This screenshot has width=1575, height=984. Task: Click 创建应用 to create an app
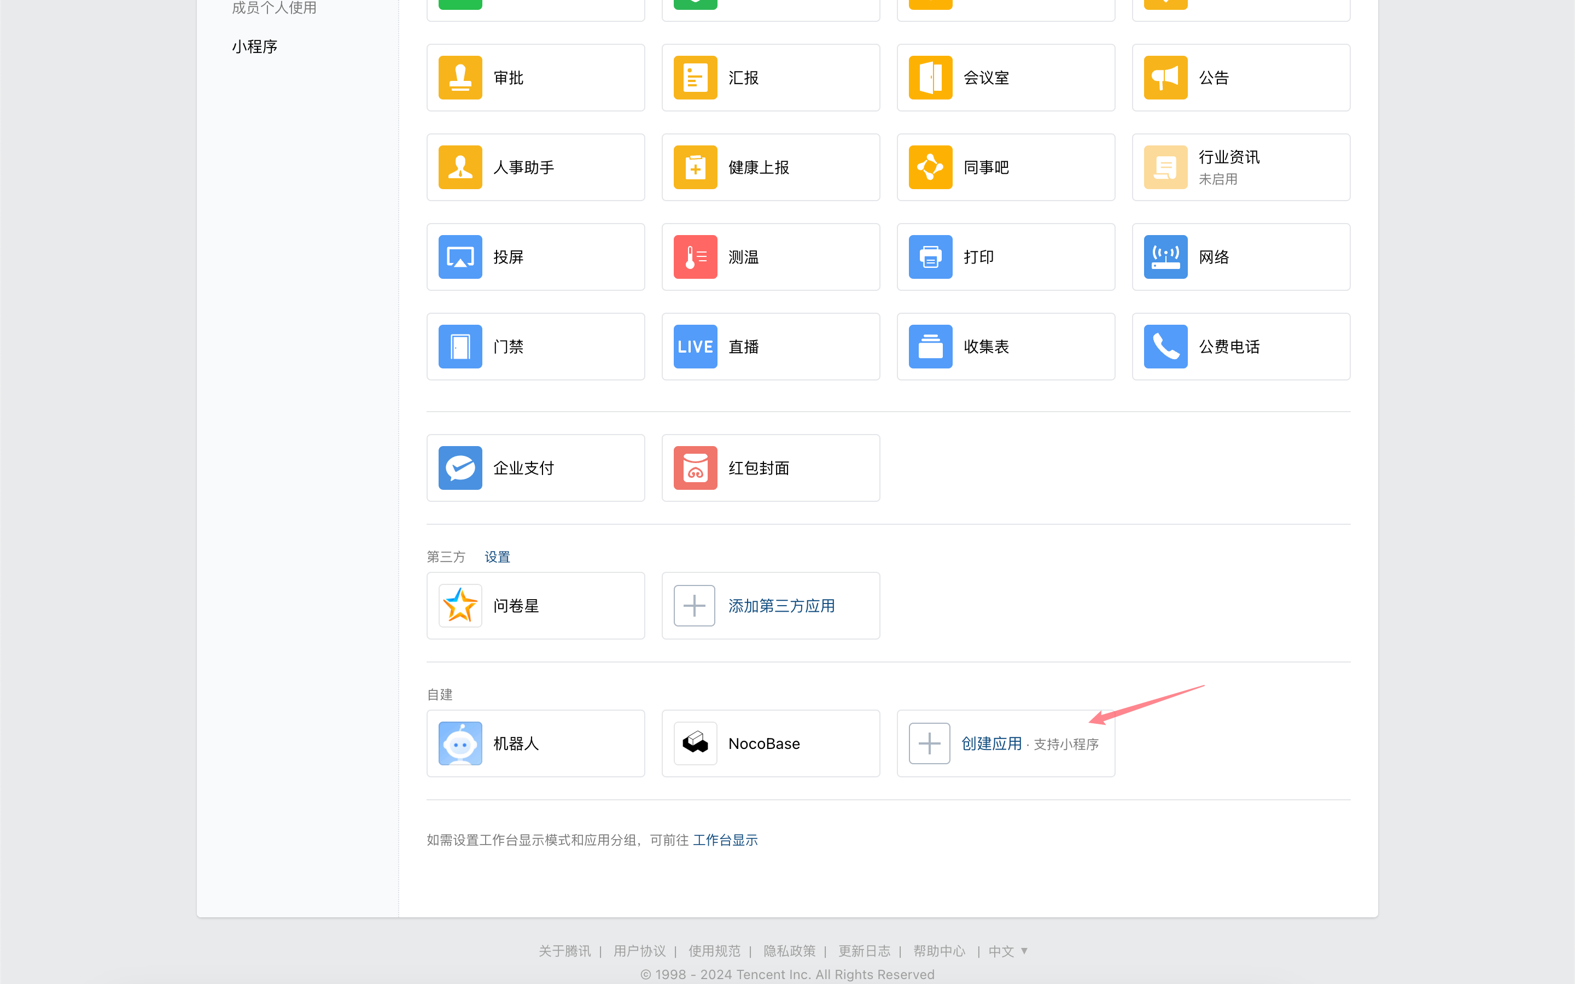(990, 743)
